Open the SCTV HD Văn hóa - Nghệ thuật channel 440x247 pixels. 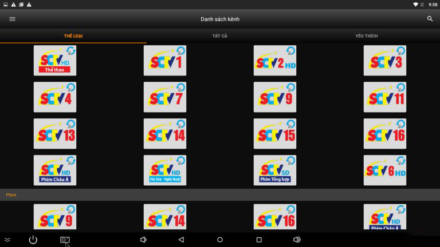(165, 170)
